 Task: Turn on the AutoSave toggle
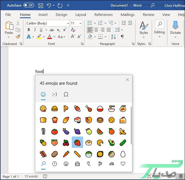(28, 5)
